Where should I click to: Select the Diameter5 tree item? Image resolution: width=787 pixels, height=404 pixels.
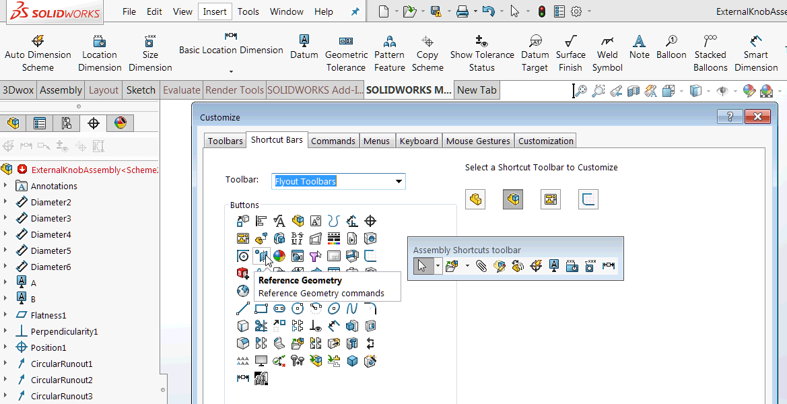tap(50, 250)
